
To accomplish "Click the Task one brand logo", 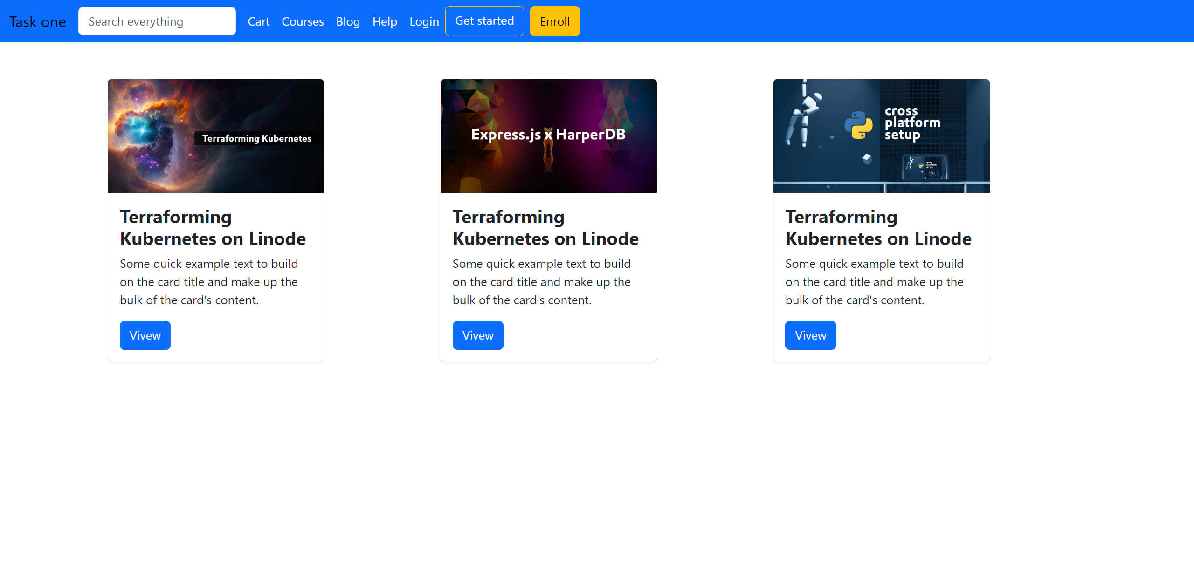I will (37, 22).
